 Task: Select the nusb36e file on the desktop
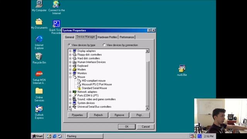click(182, 69)
